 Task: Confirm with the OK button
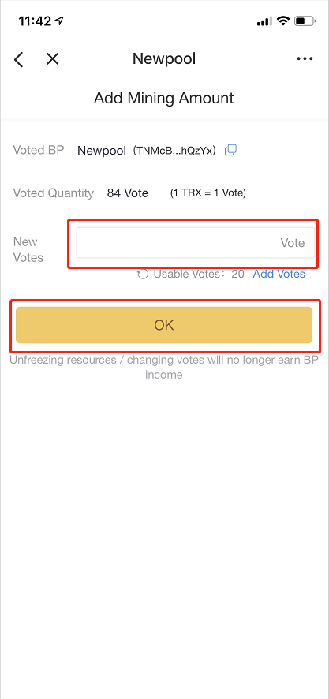click(x=164, y=325)
